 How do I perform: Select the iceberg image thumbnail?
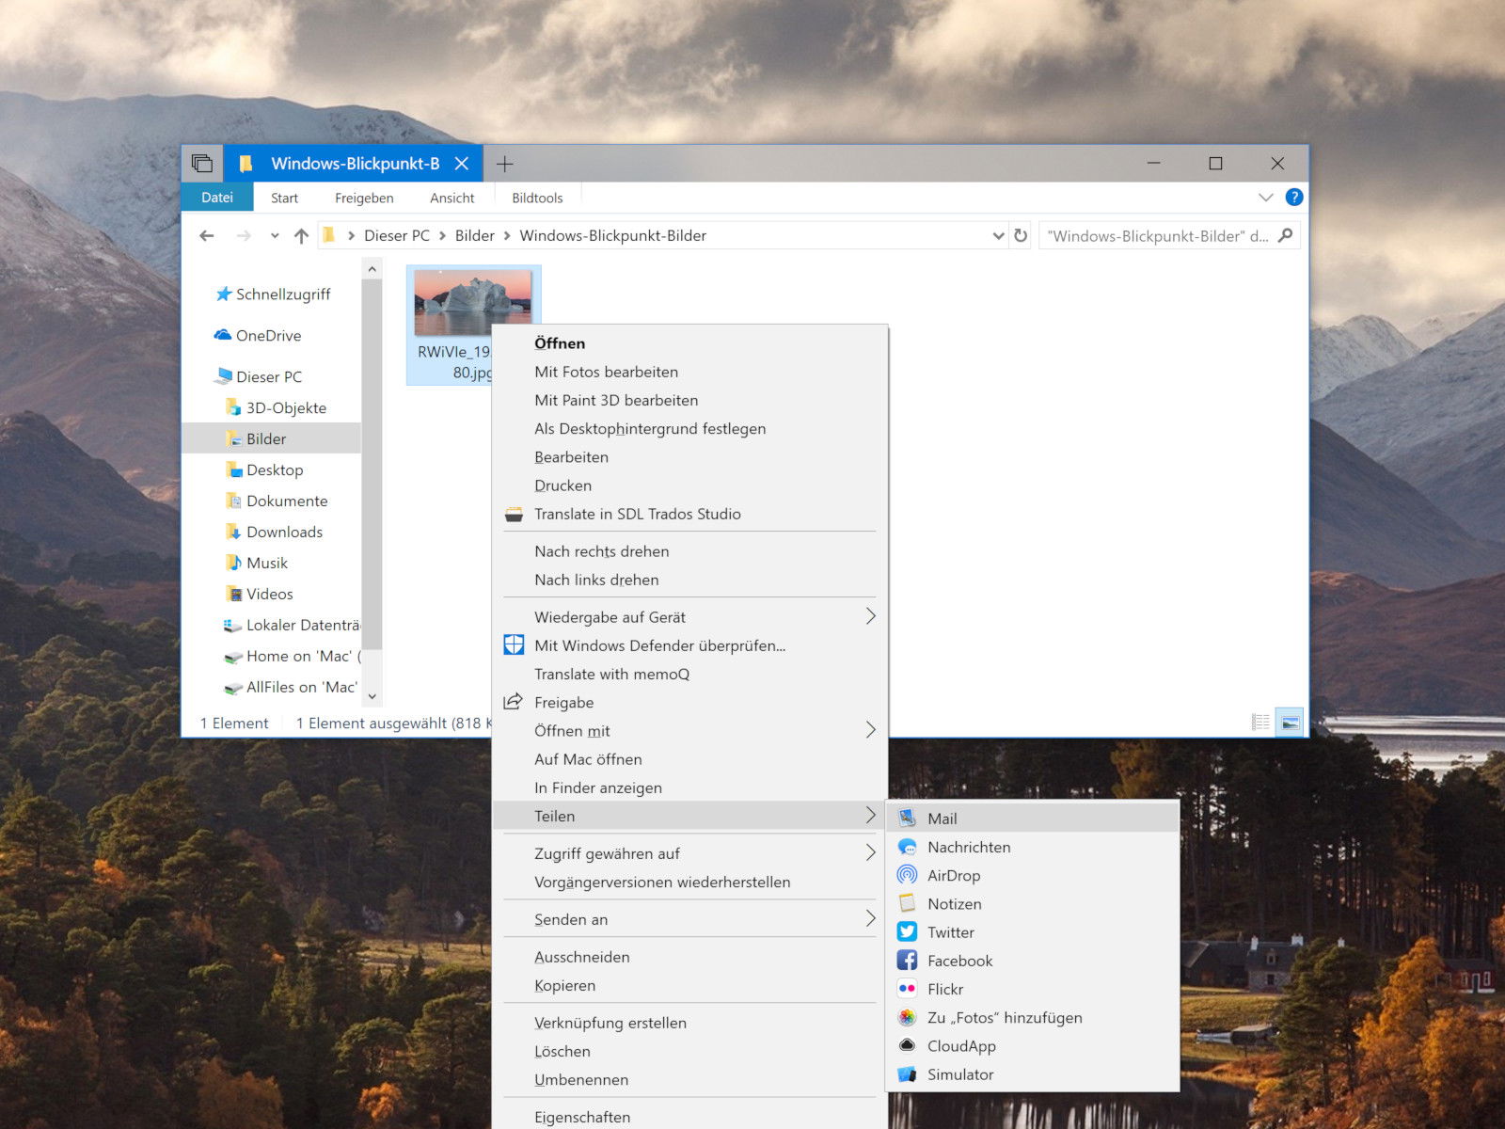pyautogui.click(x=473, y=303)
